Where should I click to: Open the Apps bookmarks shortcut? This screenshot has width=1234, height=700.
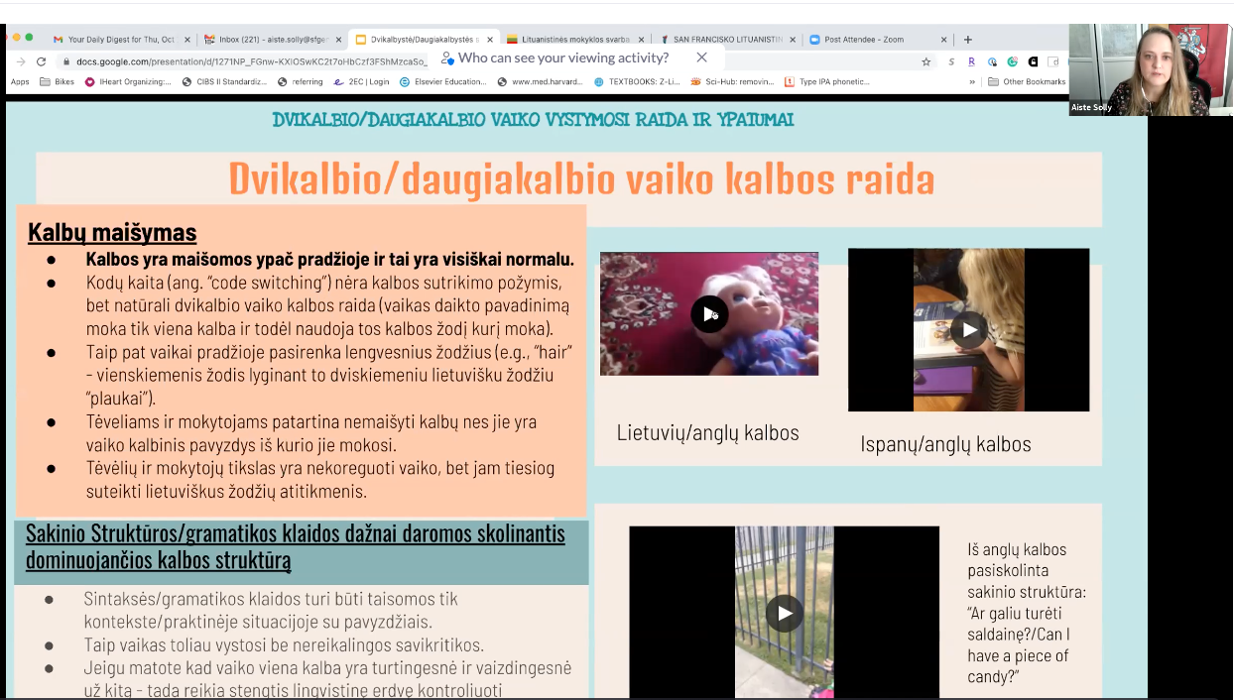[20, 81]
